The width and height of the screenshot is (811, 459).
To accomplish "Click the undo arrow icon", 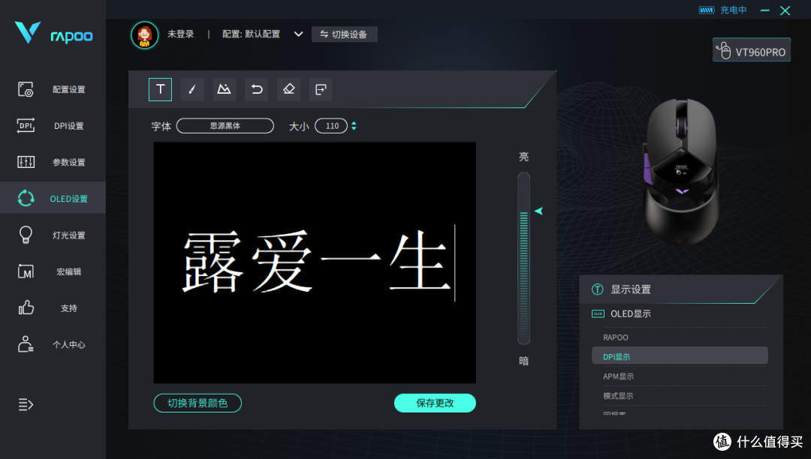I will (257, 89).
